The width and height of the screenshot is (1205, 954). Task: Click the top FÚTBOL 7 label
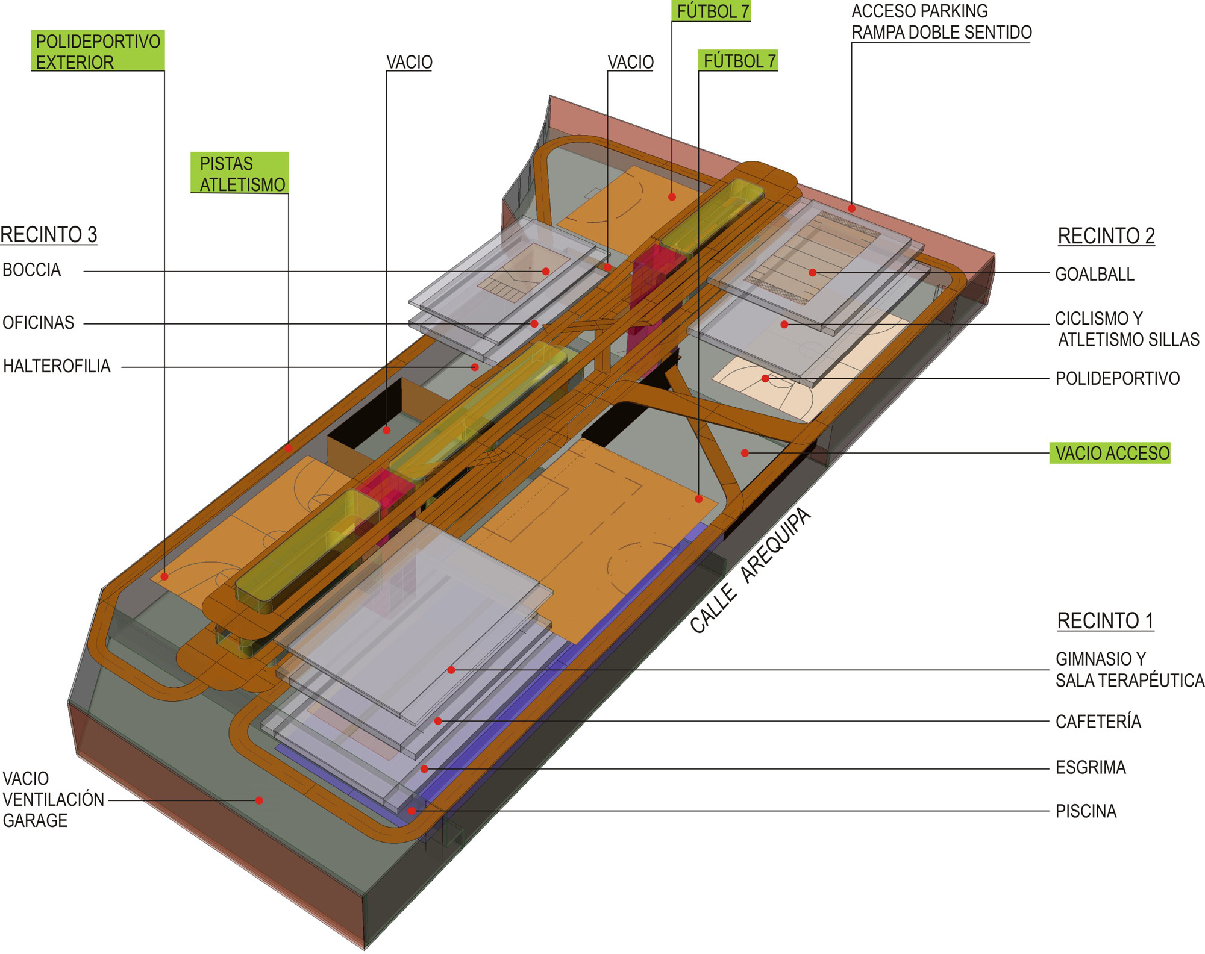[x=712, y=11]
